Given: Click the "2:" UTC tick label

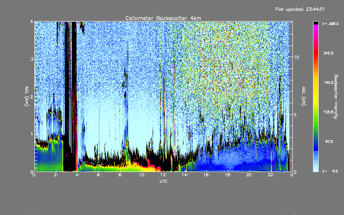Looking at the screenshot, I should pyautogui.click(x=56, y=175).
